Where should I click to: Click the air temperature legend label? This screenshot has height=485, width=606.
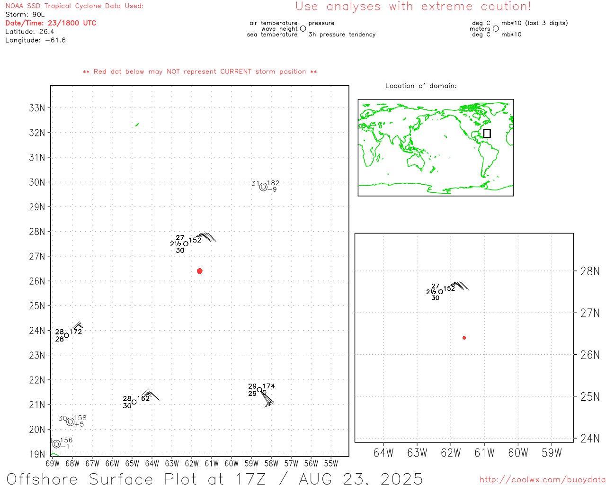pos(274,23)
